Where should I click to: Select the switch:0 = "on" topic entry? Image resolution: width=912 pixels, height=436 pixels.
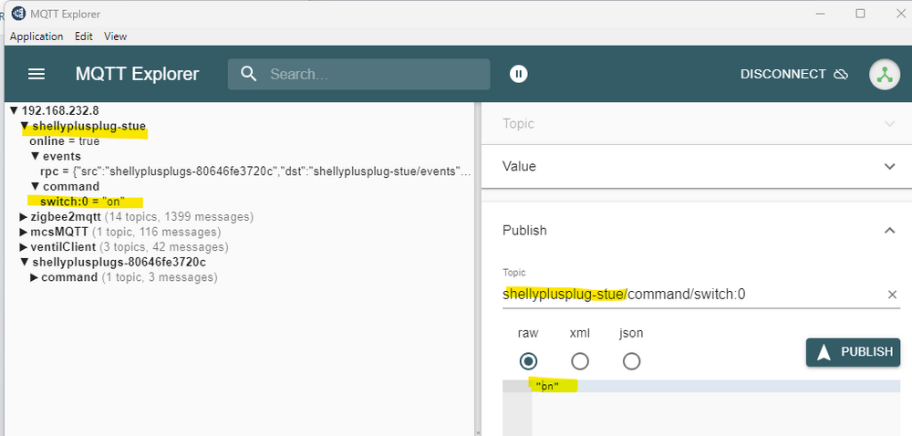coord(88,202)
